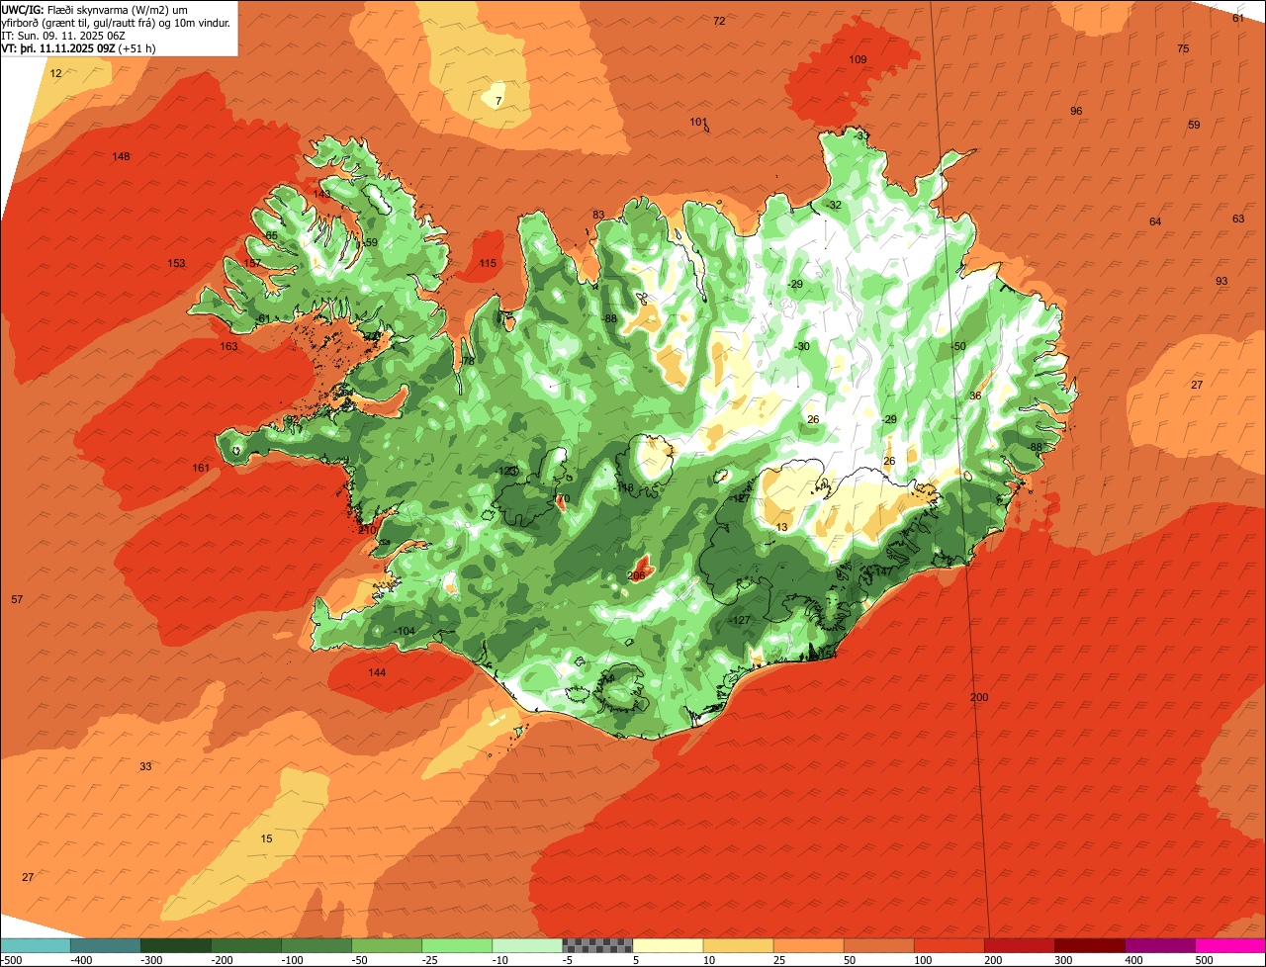Click the map value "12" near the header
Screen dimensions: 1266x967
tap(55, 73)
